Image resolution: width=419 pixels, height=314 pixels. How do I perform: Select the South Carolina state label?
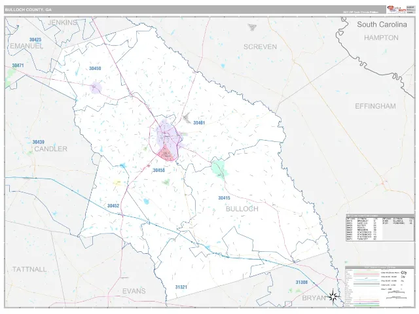(x=382, y=25)
